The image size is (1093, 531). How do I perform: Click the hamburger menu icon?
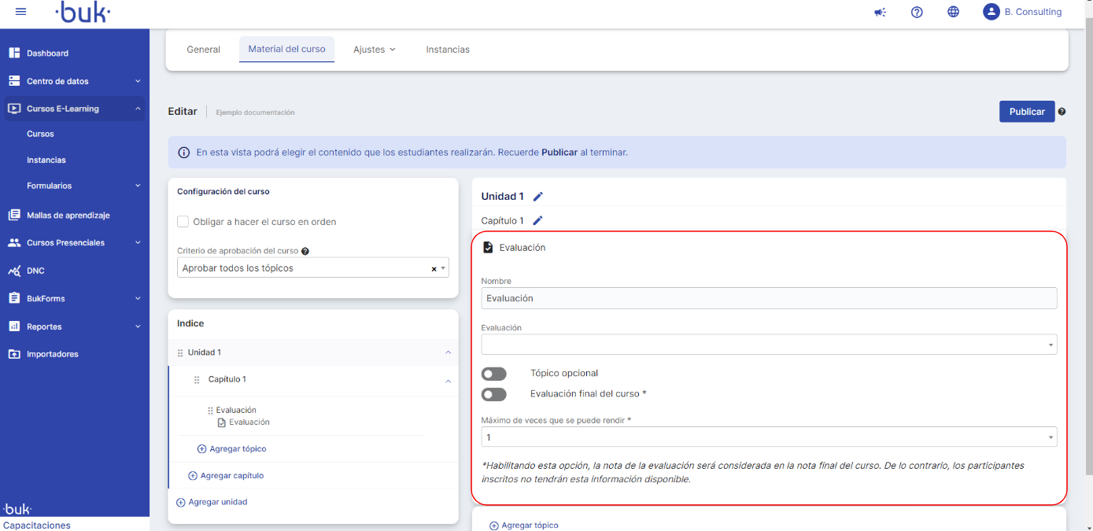pyautogui.click(x=21, y=12)
